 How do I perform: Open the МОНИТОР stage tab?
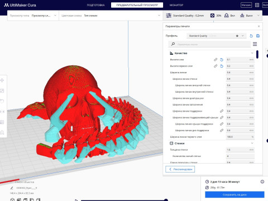[x=176, y=5]
